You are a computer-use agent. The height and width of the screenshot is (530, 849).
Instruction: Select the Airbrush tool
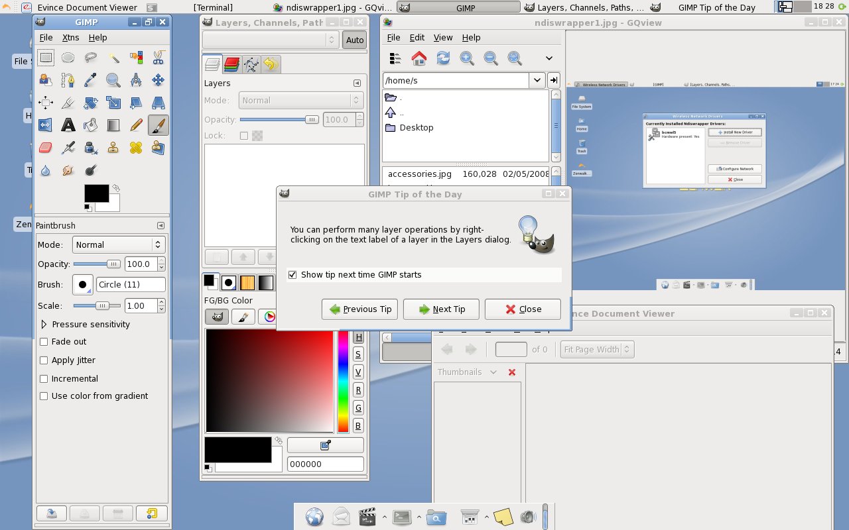coord(68,147)
